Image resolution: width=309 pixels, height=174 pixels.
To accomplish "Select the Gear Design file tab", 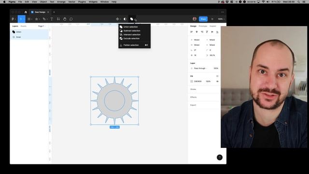I will point(40,12).
